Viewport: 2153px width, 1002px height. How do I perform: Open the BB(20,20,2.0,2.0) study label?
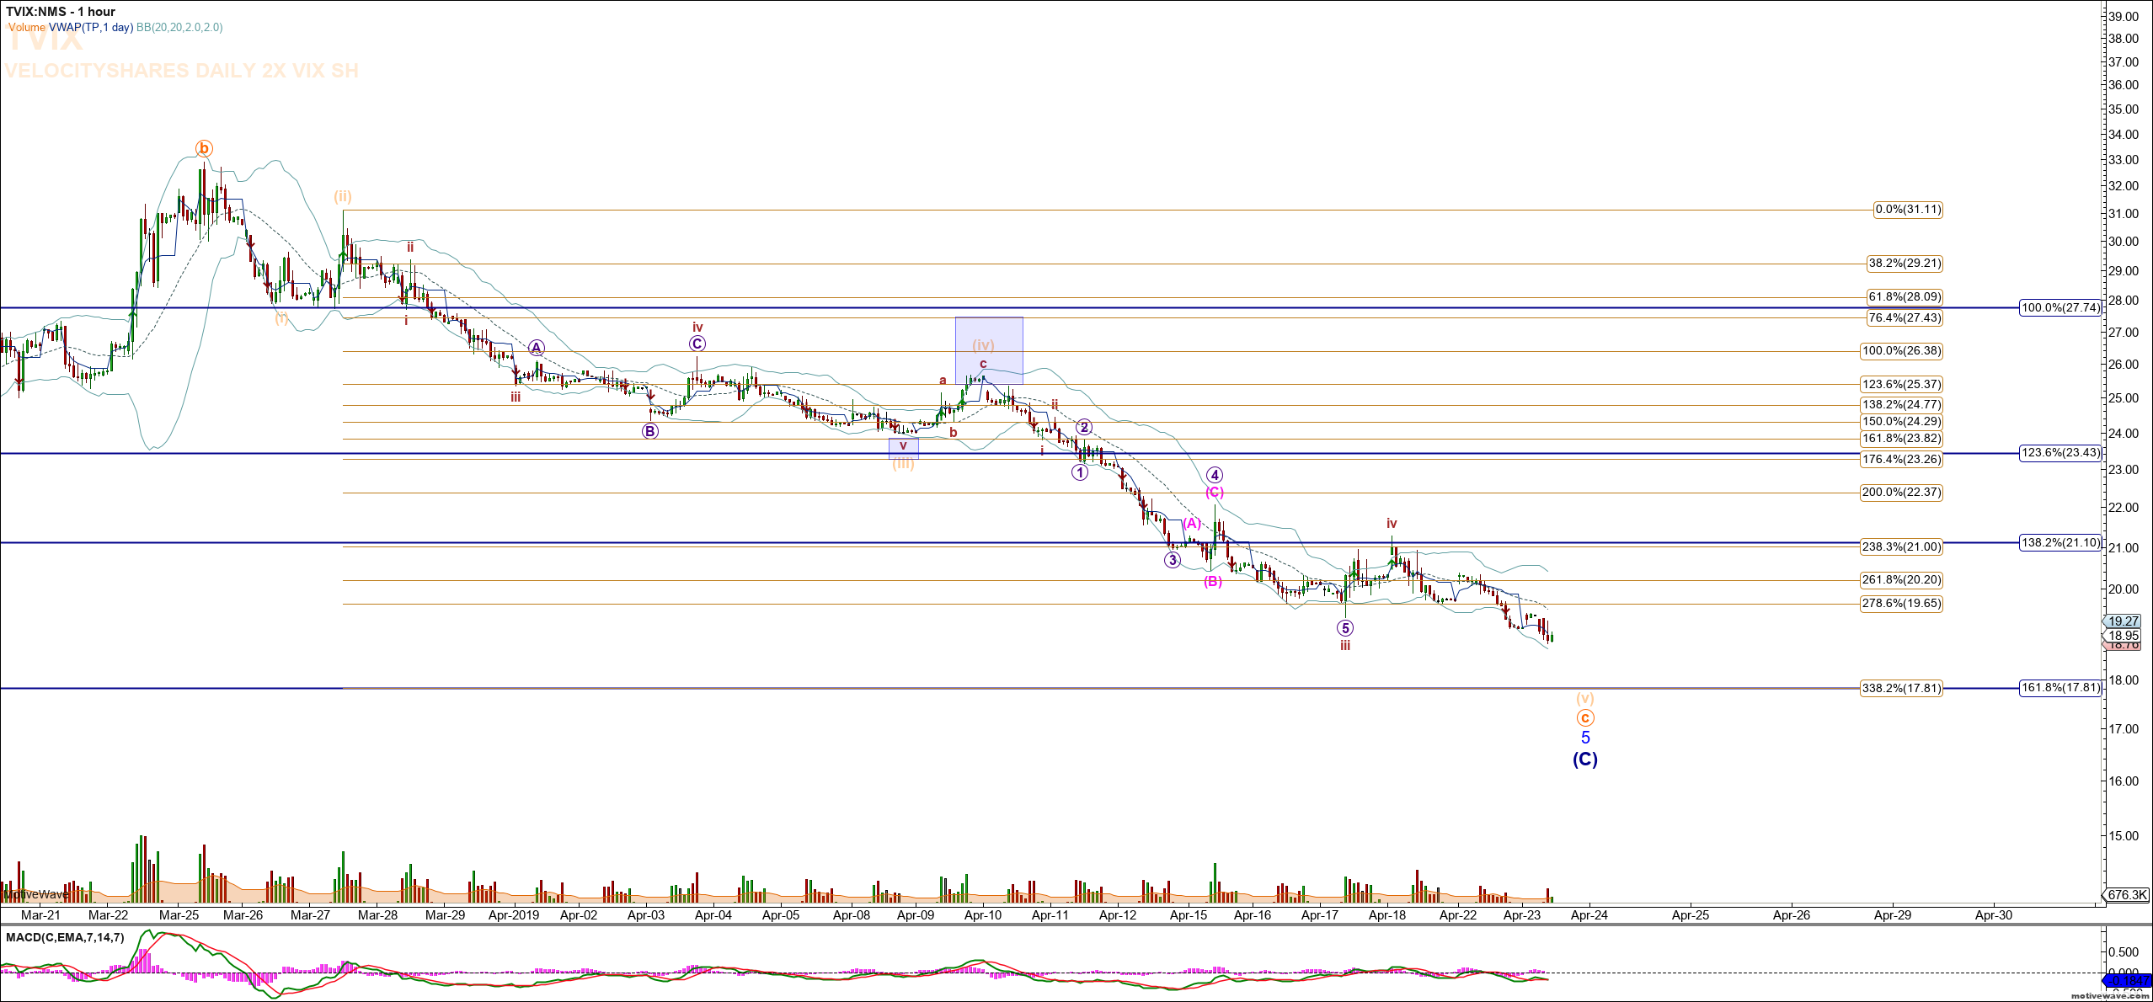tap(179, 27)
